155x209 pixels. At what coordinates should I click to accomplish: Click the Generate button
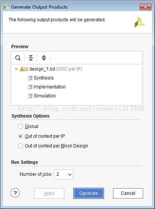point(88,193)
